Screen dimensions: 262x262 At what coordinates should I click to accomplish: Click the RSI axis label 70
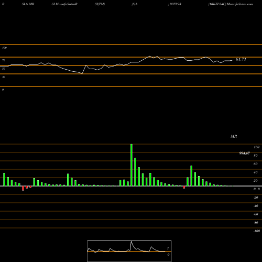point(4,60)
